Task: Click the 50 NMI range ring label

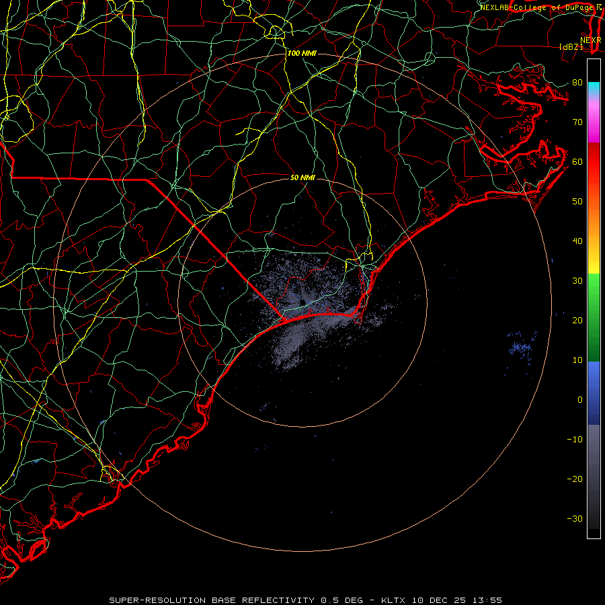Action: (x=302, y=177)
